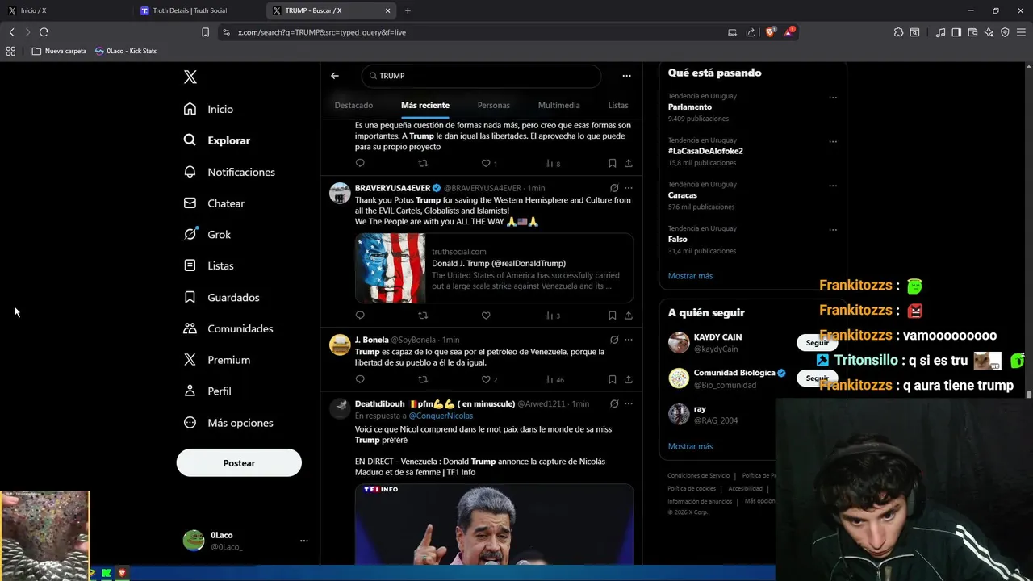This screenshot has width=1033, height=581.
Task: Close the TRUMP - Buscar browser tab
Action: pos(387,10)
